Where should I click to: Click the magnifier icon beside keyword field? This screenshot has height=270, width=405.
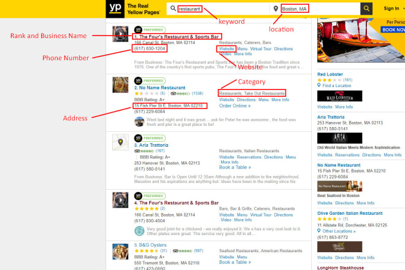tap(173, 9)
